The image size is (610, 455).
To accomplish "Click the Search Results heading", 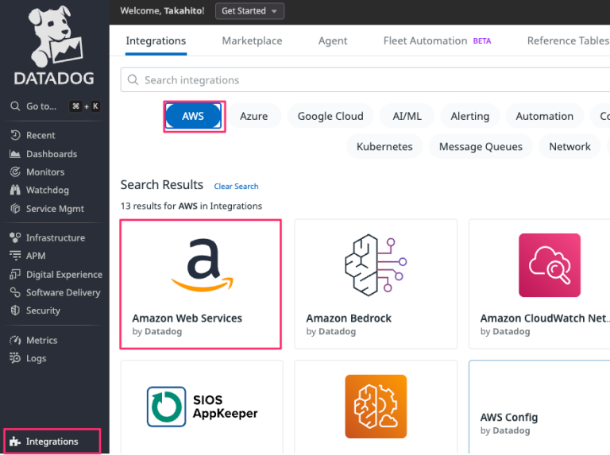I will (x=162, y=185).
